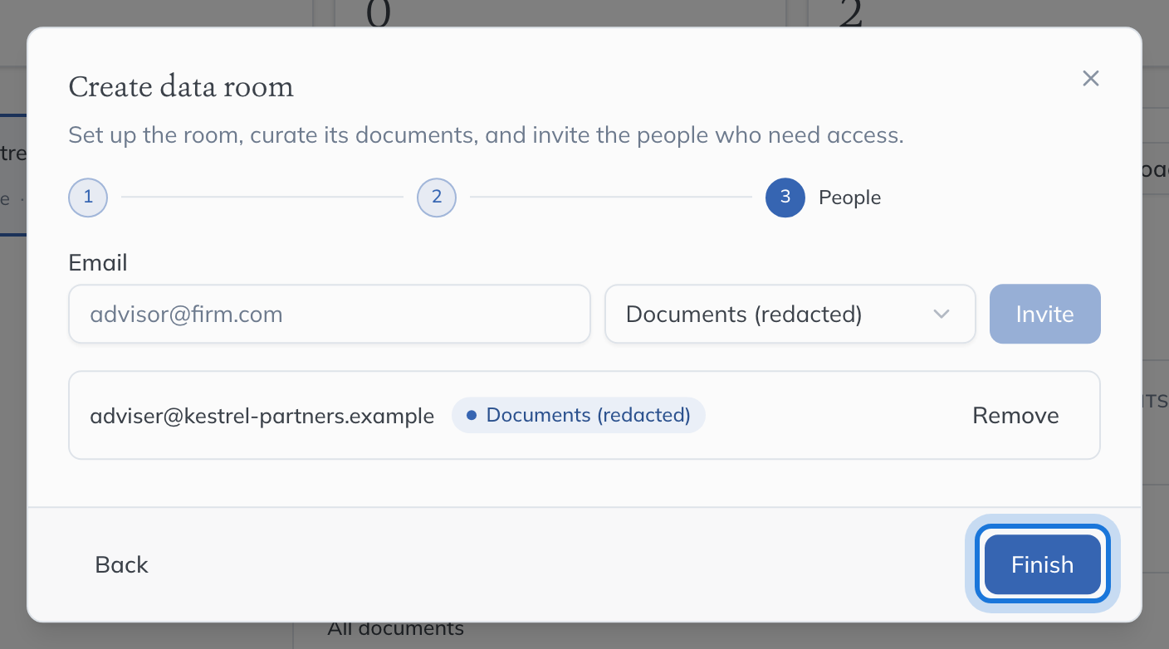Click the Documents (redacted) badge on invitee
The width and height of the screenshot is (1169, 649).
(579, 415)
